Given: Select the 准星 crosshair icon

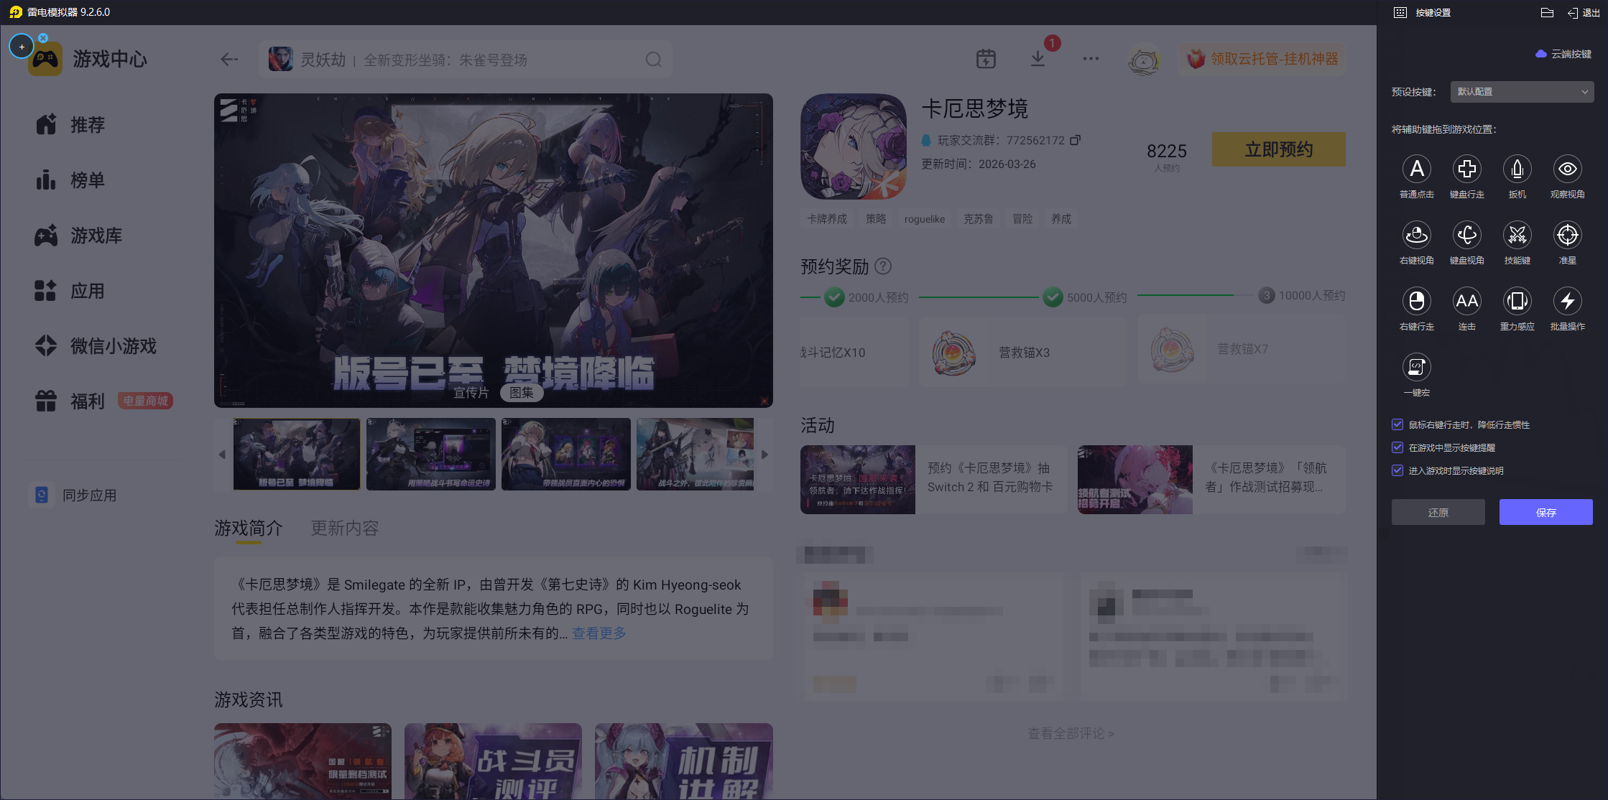Looking at the screenshot, I should click(1567, 235).
